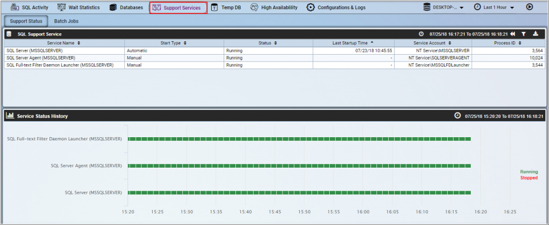Click the High Availability icon
Image resolution: width=549 pixels, height=225 pixels.
[x=255, y=7]
